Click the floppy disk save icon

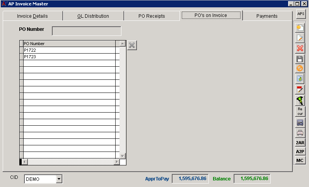pyautogui.click(x=300, y=59)
